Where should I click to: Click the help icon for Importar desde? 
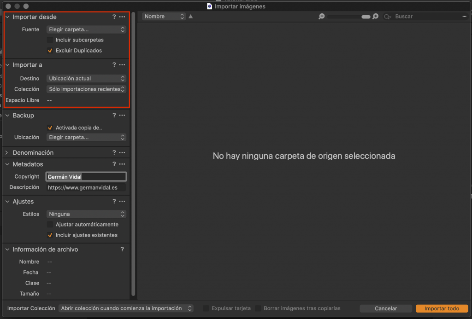point(114,17)
